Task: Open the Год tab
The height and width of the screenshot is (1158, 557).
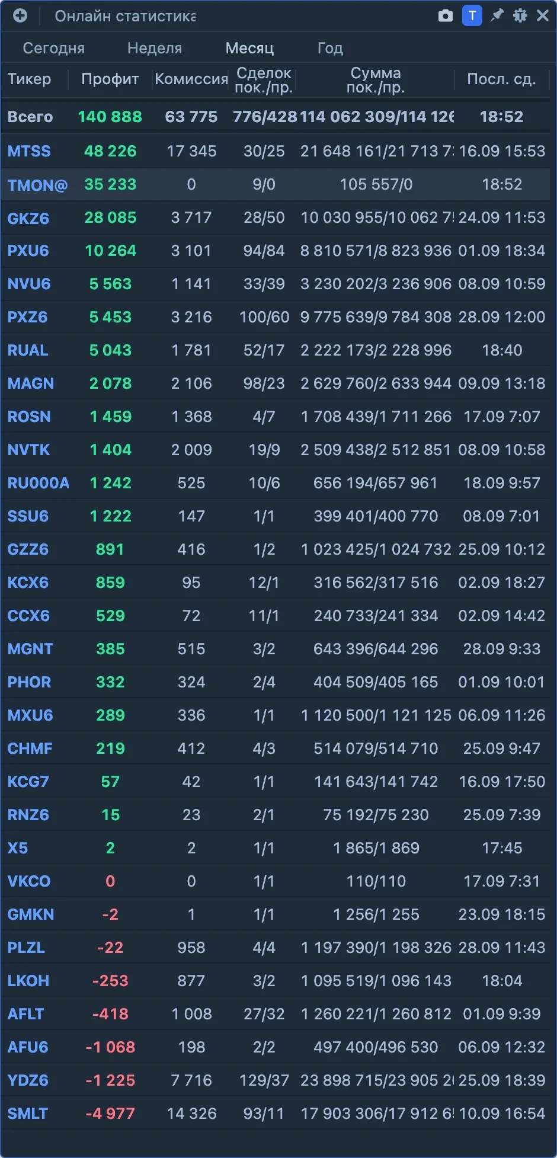Action: coord(330,48)
